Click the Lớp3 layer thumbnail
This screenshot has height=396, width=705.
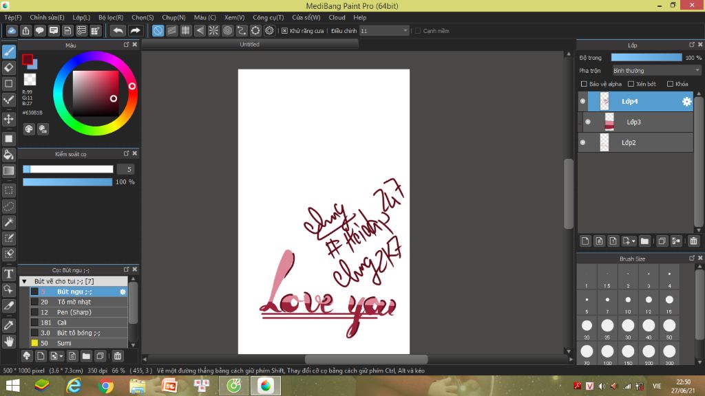click(x=609, y=122)
